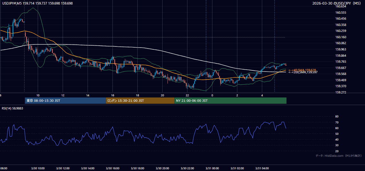The height and width of the screenshot is (171, 365).
Task: Click hour label 22 under the price chart
Action: [x=187, y=95]
